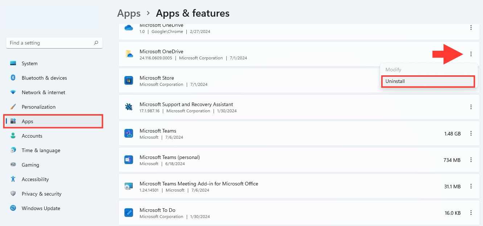Click Microsoft Teams Meeting Add-in for Microsoft Office
The width and height of the screenshot is (483, 226).
click(x=199, y=184)
